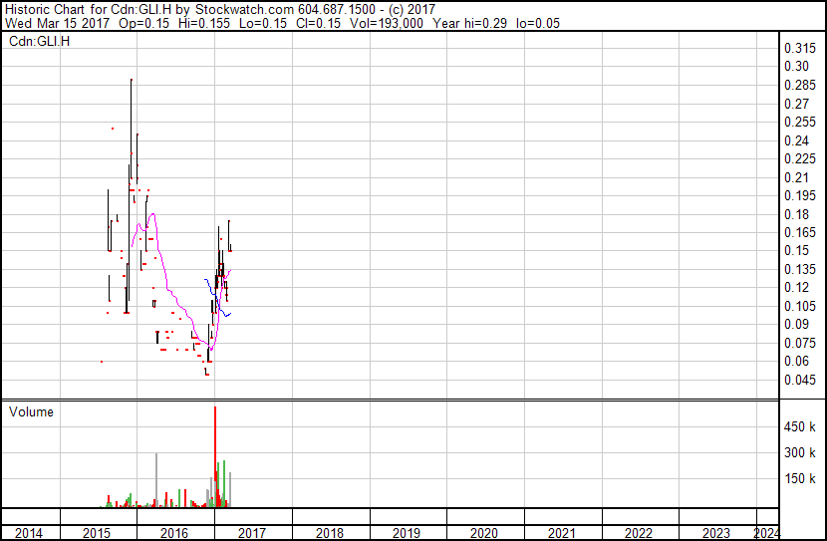Click the 450 k volume axis label
Screen dimensions: 827x541
[x=801, y=427]
